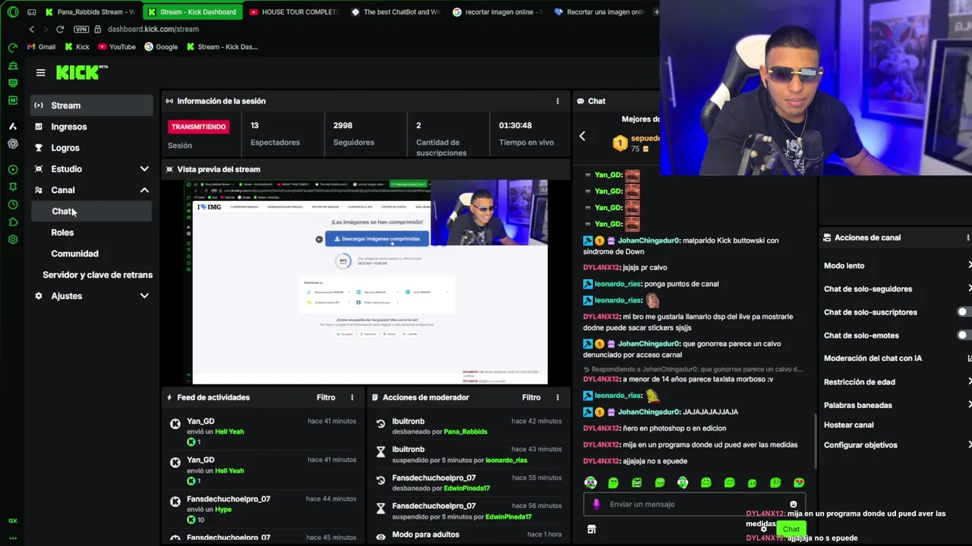The image size is (972, 546).
Task: Toggle Chat de solo-suscriptores switch
Action: pyautogui.click(x=964, y=312)
